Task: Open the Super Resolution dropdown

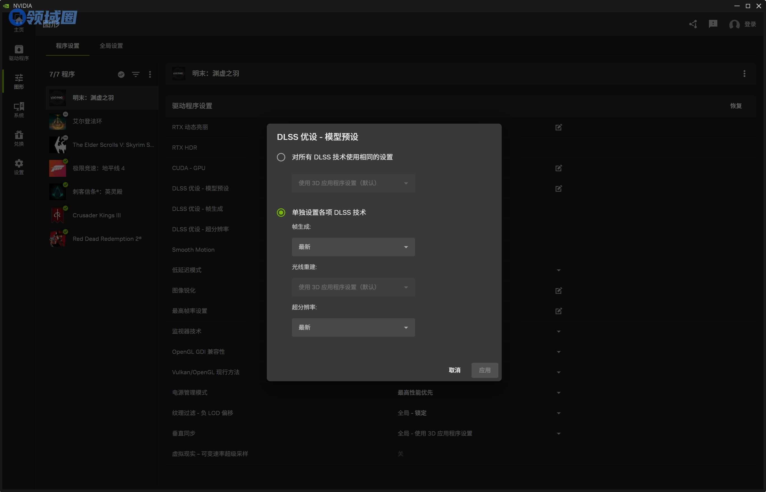Action: tap(353, 328)
